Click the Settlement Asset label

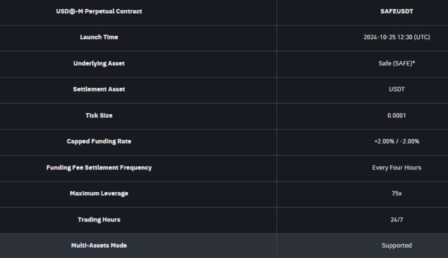(99, 89)
